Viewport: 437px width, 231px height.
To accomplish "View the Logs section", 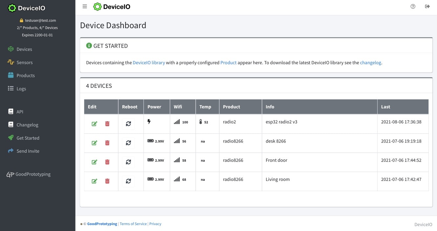I will point(21,88).
